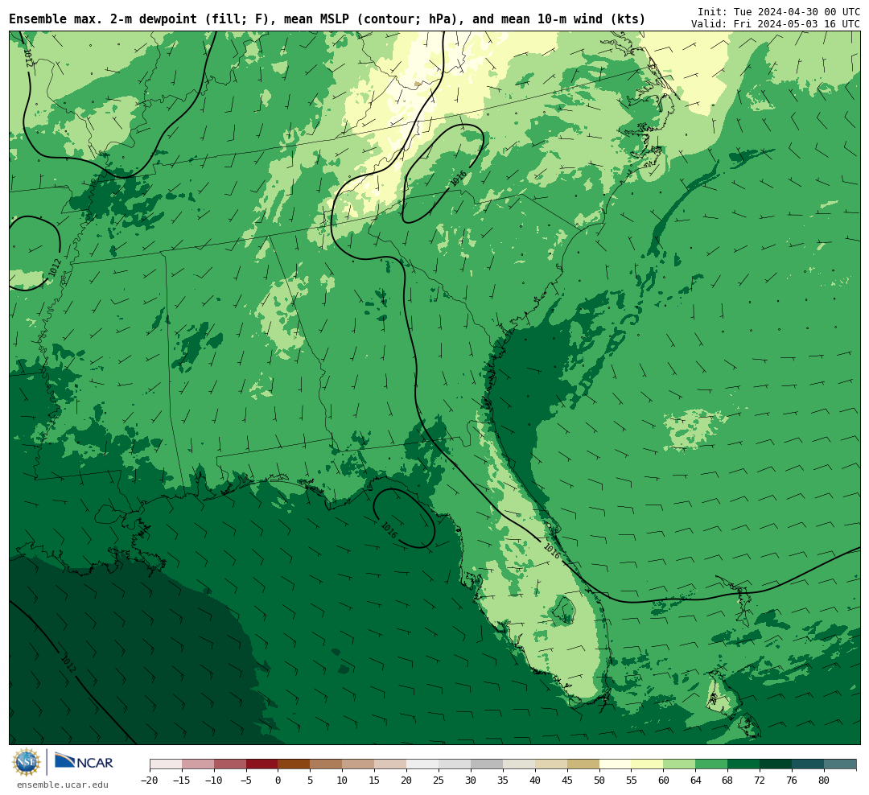
Task: Click the colorbar tick label '72'
Action: tap(760, 781)
